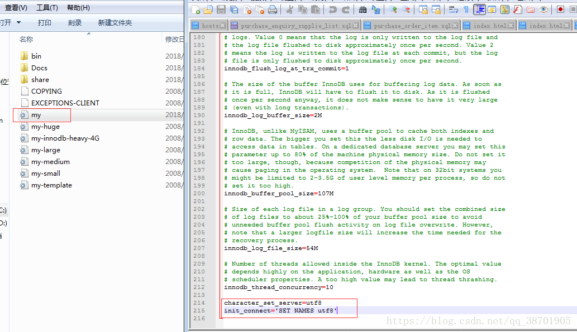
Task: Switch to purchase_order_item.sql tab
Action: pos(412,26)
